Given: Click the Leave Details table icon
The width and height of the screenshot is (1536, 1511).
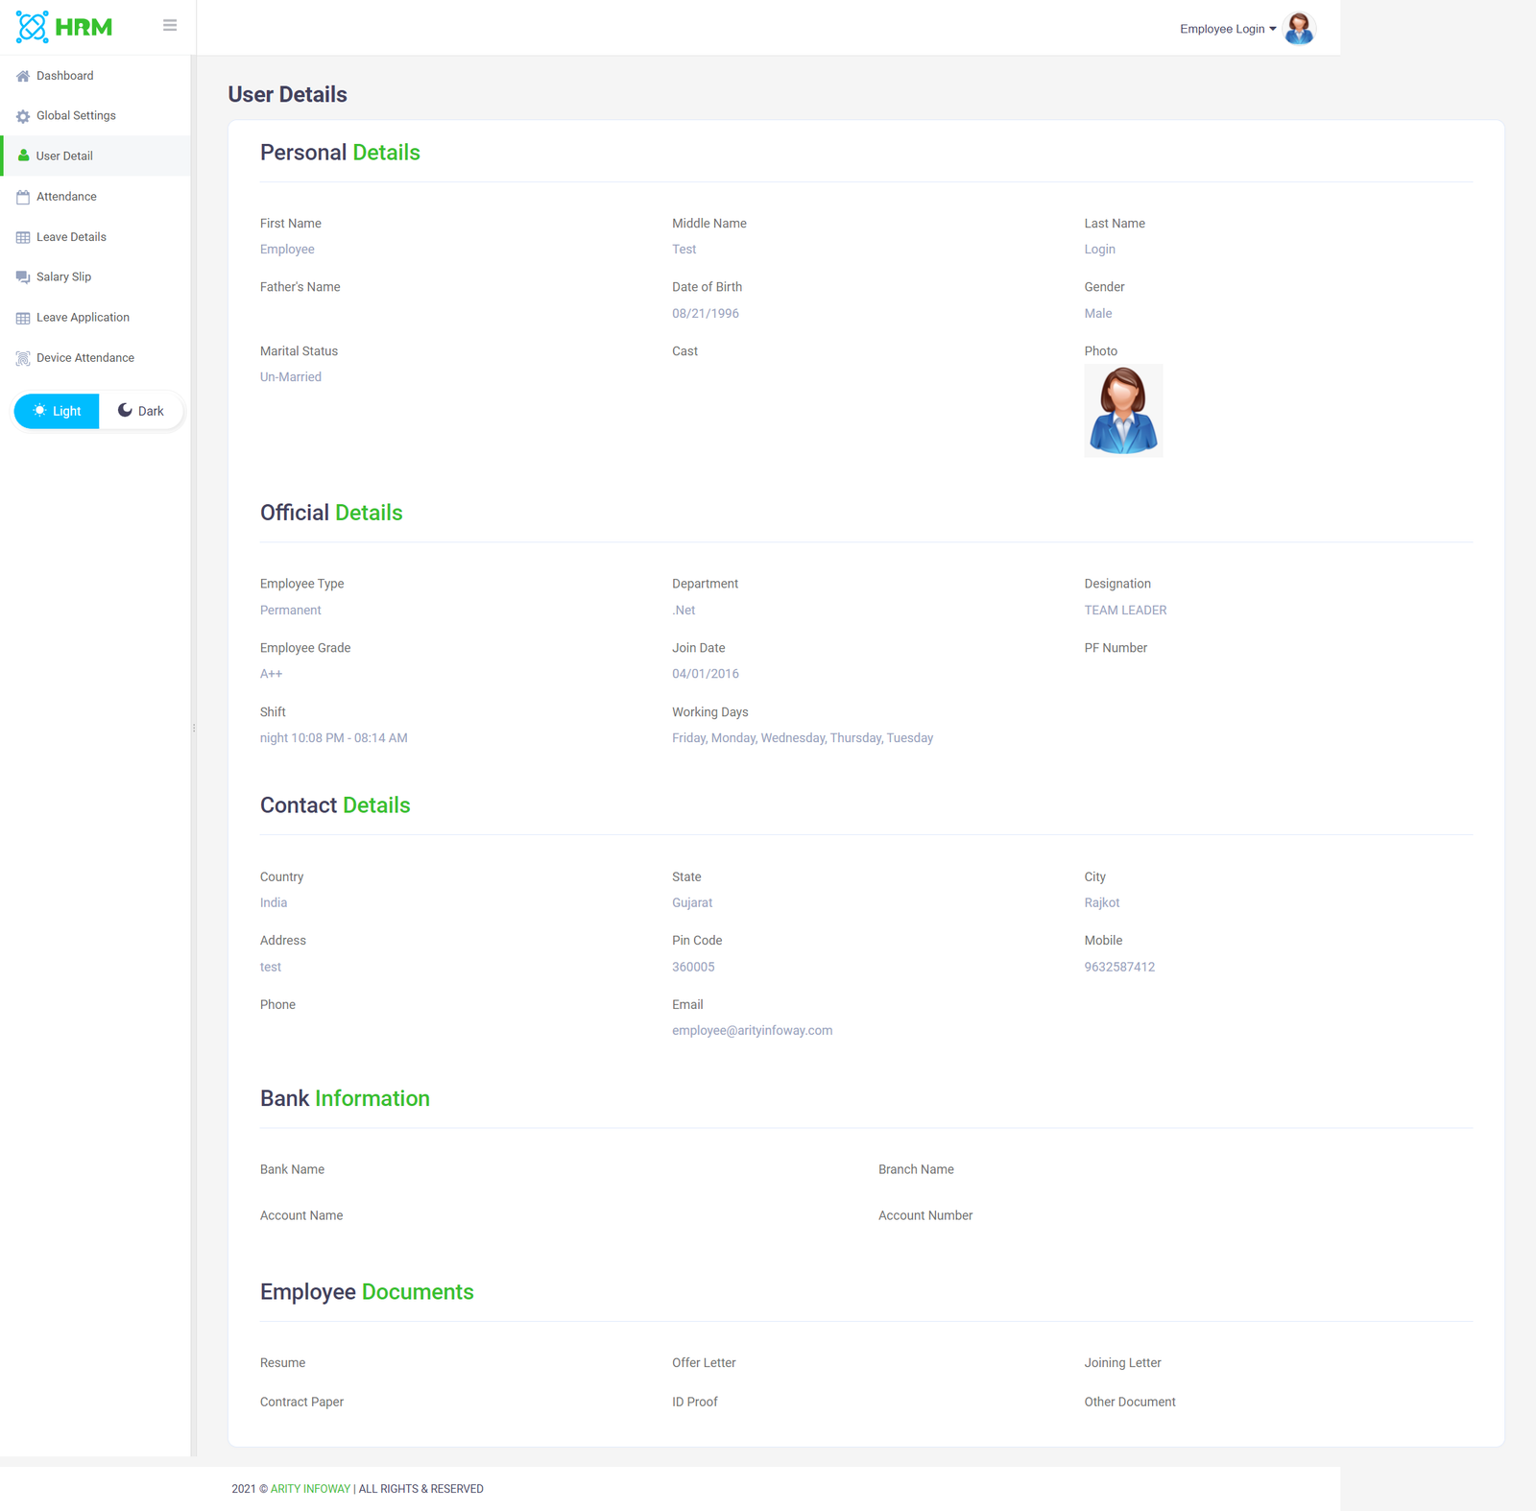Looking at the screenshot, I should pos(23,237).
